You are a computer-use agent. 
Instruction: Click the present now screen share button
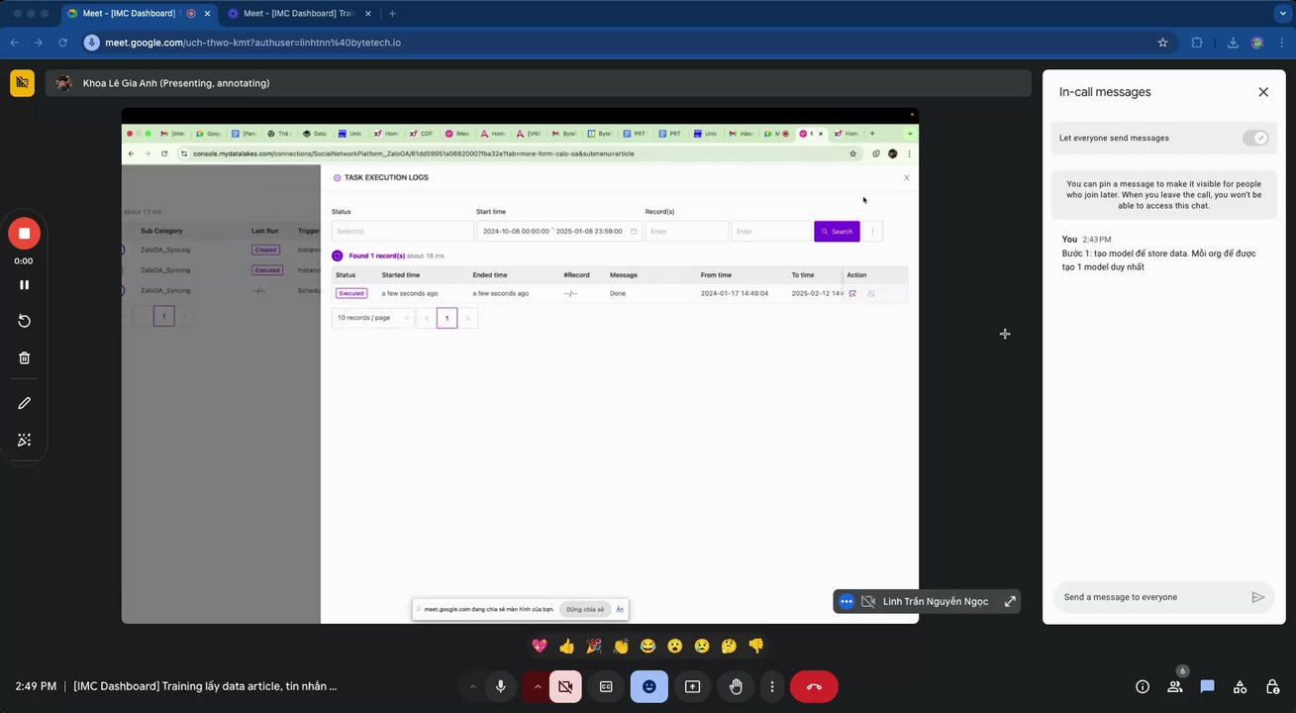[x=692, y=686]
